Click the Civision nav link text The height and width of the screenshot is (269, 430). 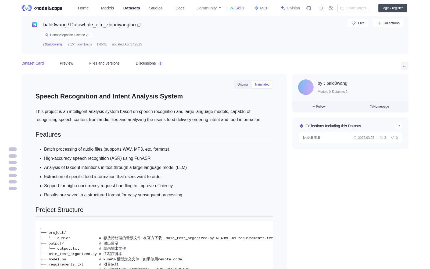pos(293,8)
